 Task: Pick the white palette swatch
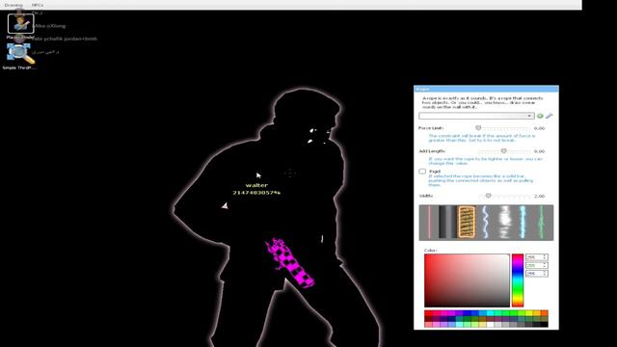491,325
